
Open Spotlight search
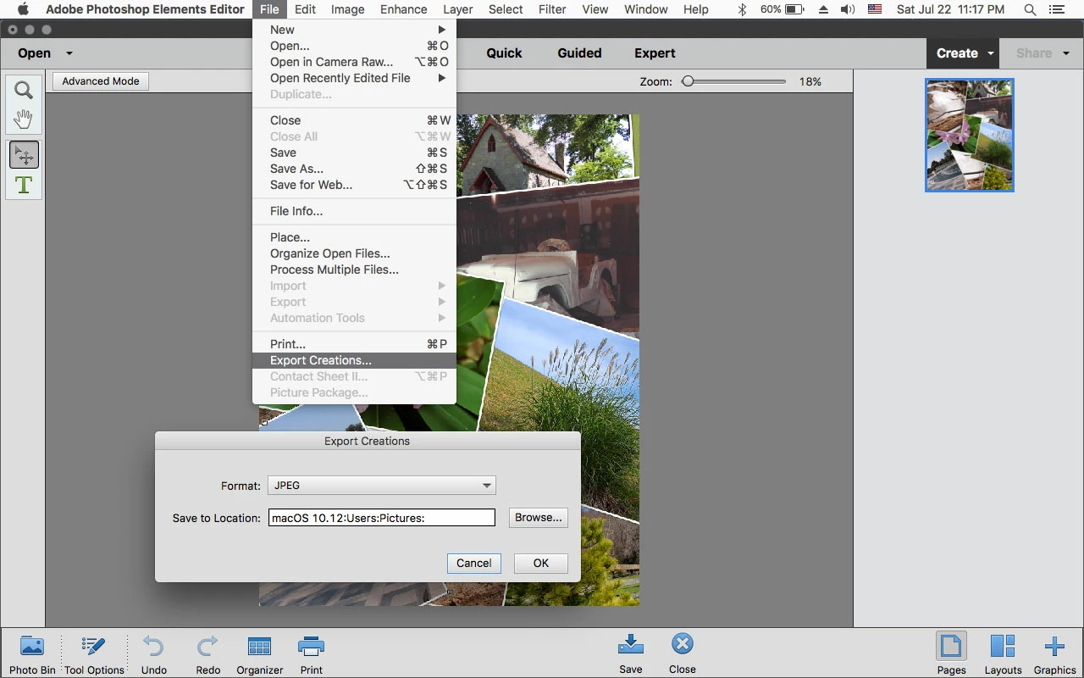click(1030, 9)
